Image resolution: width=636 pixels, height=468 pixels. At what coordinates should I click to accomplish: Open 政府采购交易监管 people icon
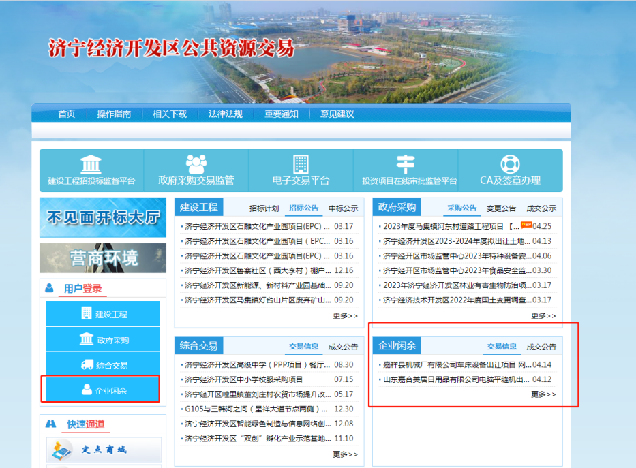[x=196, y=163]
